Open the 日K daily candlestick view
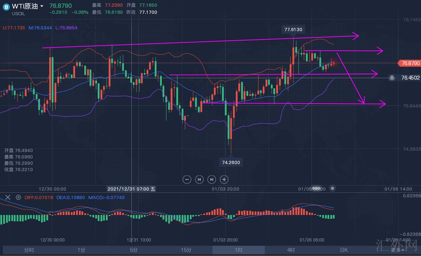The height and width of the screenshot is (256, 421). tap(343, 250)
